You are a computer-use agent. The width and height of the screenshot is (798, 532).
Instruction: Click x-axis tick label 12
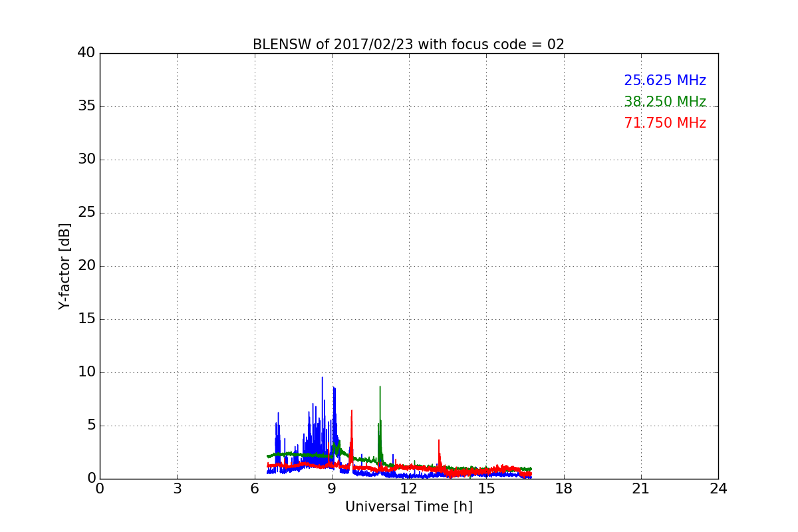click(x=409, y=489)
